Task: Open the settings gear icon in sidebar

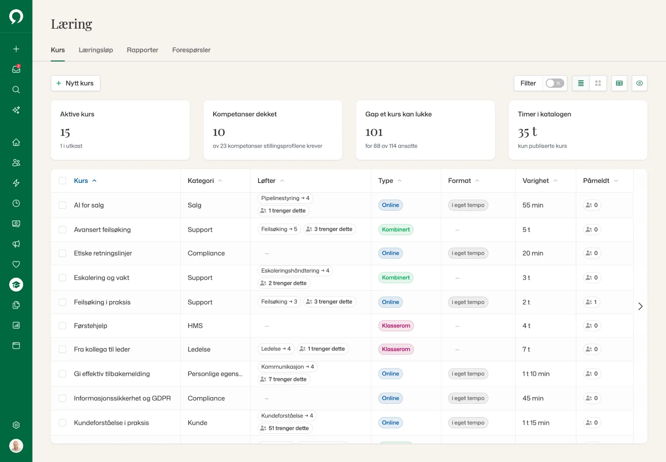Action: (16, 425)
